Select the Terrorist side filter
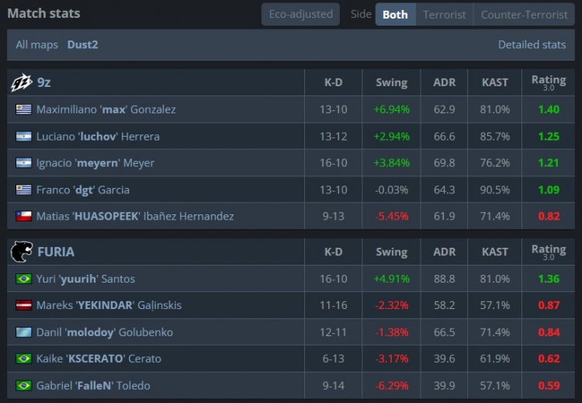 coord(445,15)
